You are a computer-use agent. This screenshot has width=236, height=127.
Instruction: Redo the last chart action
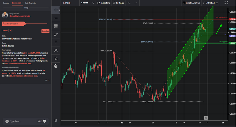[136, 3]
